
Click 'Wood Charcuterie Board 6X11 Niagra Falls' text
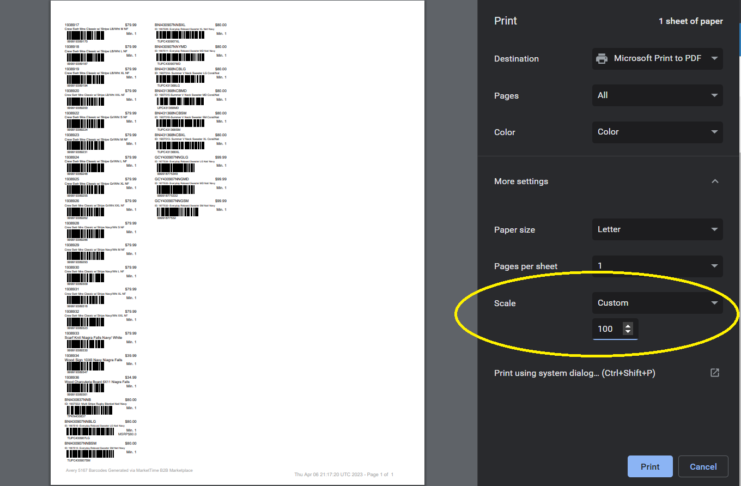pos(98,382)
